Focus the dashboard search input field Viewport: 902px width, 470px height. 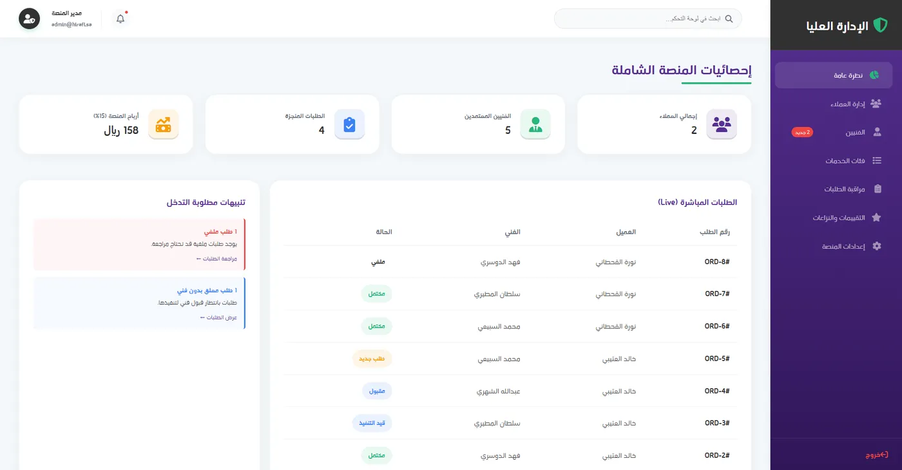point(648,19)
